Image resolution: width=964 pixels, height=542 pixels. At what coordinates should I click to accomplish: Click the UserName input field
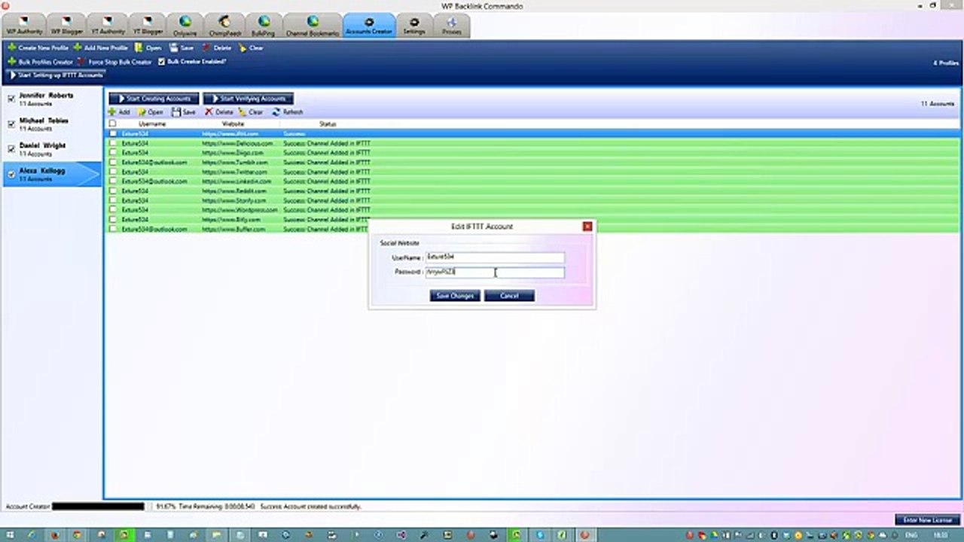495,257
